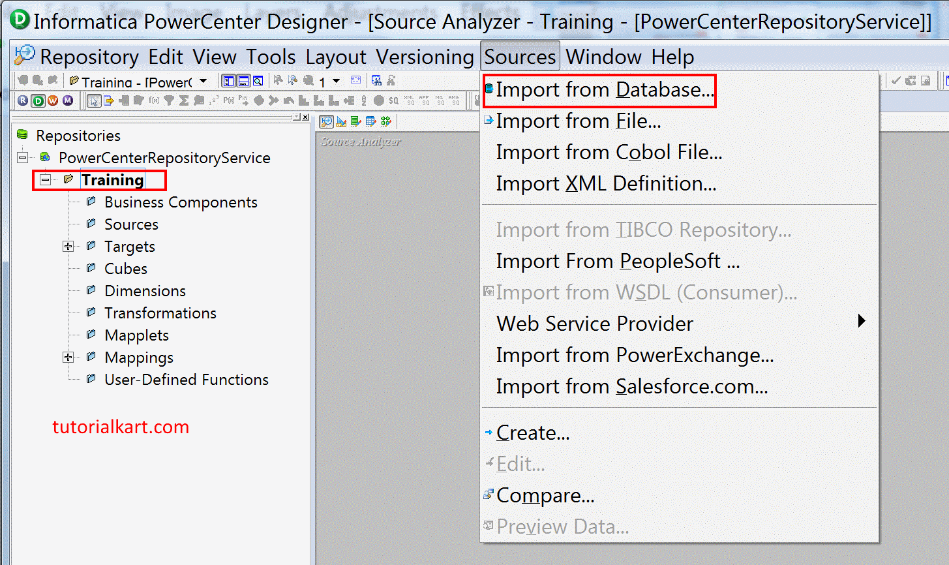
Task: Toggle the Navigator window view button
Action: (228, 81)
